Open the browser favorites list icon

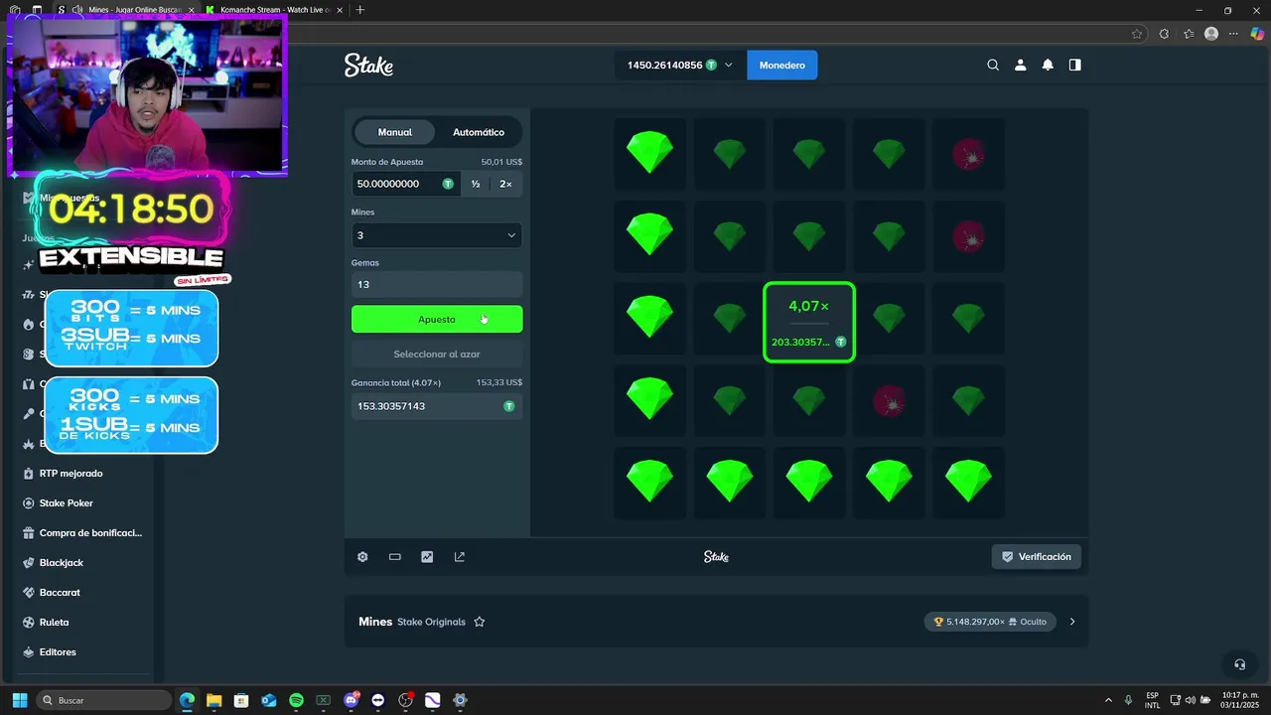click(x=1189, y=34)
